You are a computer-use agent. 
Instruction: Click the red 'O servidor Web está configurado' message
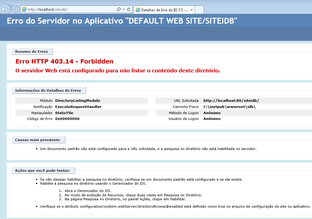tap(118, 71)
